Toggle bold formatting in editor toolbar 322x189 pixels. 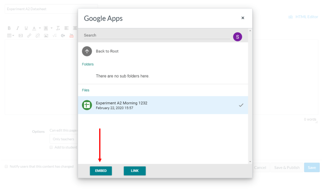coord(9,28)
